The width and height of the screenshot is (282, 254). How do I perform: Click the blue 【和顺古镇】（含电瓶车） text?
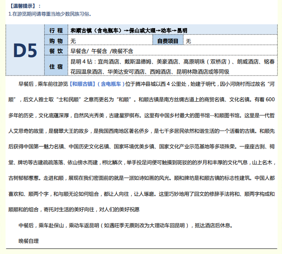(97, 84)
